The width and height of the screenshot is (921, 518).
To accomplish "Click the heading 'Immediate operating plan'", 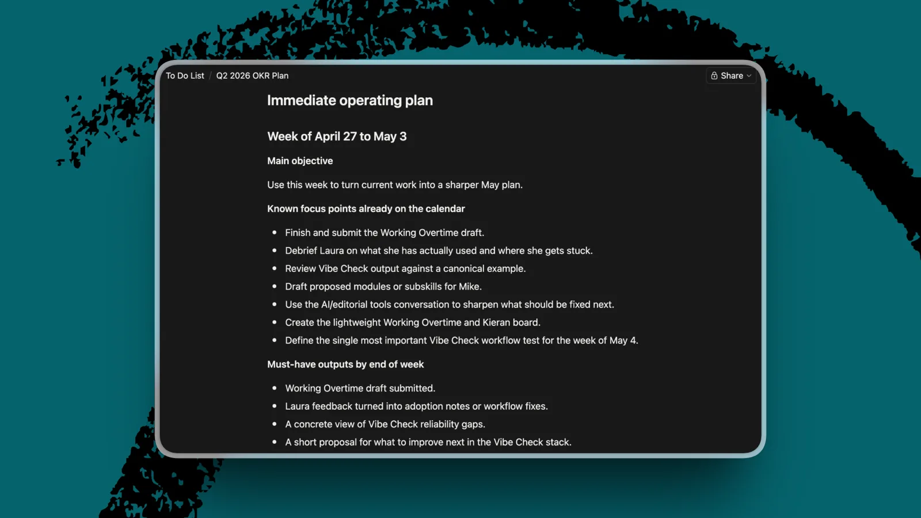I will [x=350, y=100].
